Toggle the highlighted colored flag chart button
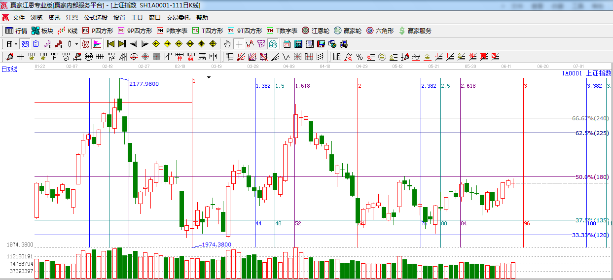The height and width of the screenshot is (280, 613). [x=97, y=44]
